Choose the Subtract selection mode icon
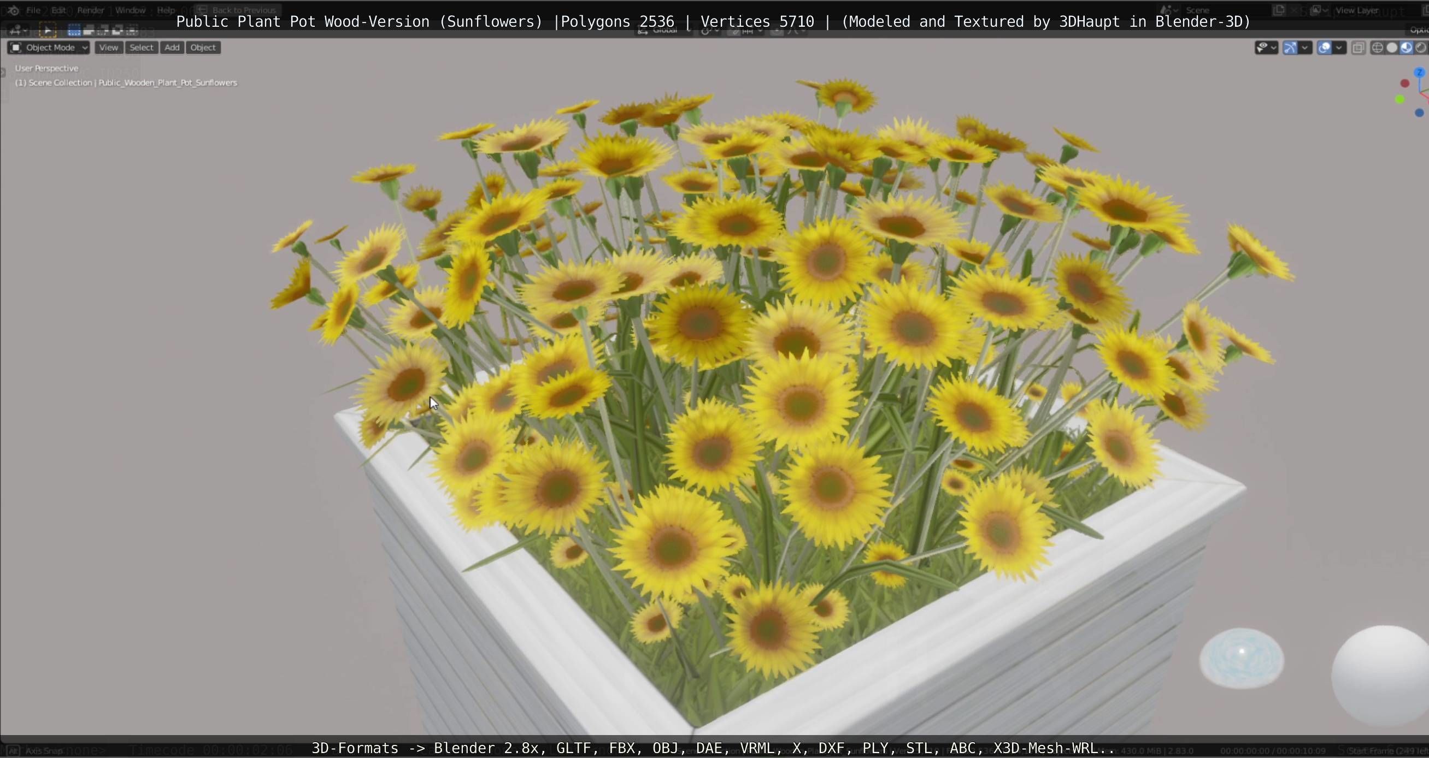The width and height of the screenshot is (1429, 758). click(103, 30)
